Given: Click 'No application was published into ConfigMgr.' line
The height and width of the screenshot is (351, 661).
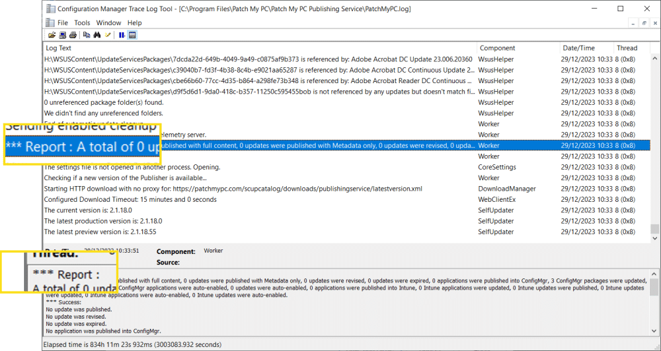Looking at the screenshot, I should 103,331.
